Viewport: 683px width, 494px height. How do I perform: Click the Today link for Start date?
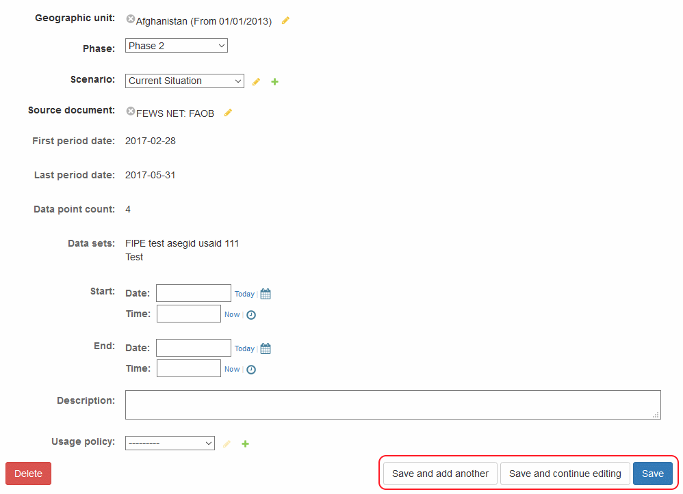[x=244, y=294]
